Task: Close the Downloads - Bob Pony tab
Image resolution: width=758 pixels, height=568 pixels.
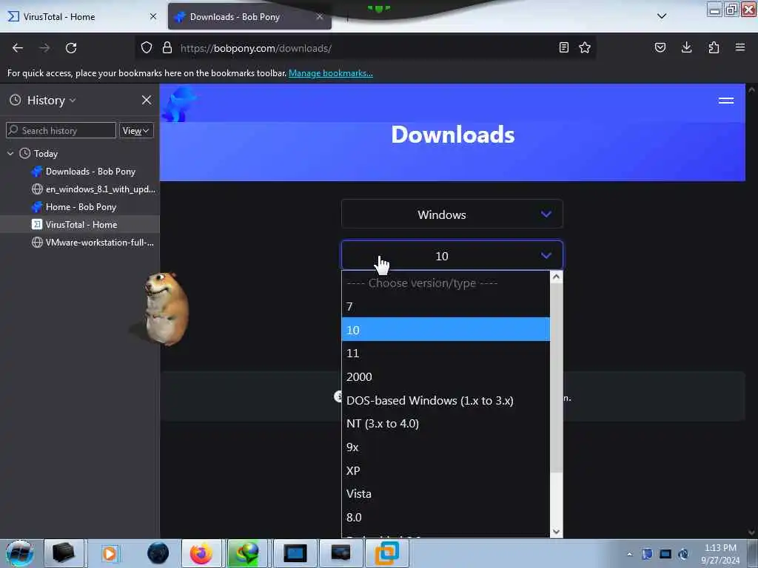Action: [320, 17]
